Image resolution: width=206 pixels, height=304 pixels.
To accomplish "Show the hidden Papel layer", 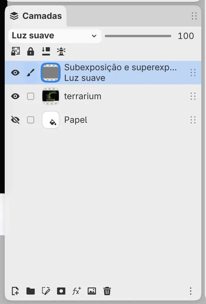I will coord(15,120).
